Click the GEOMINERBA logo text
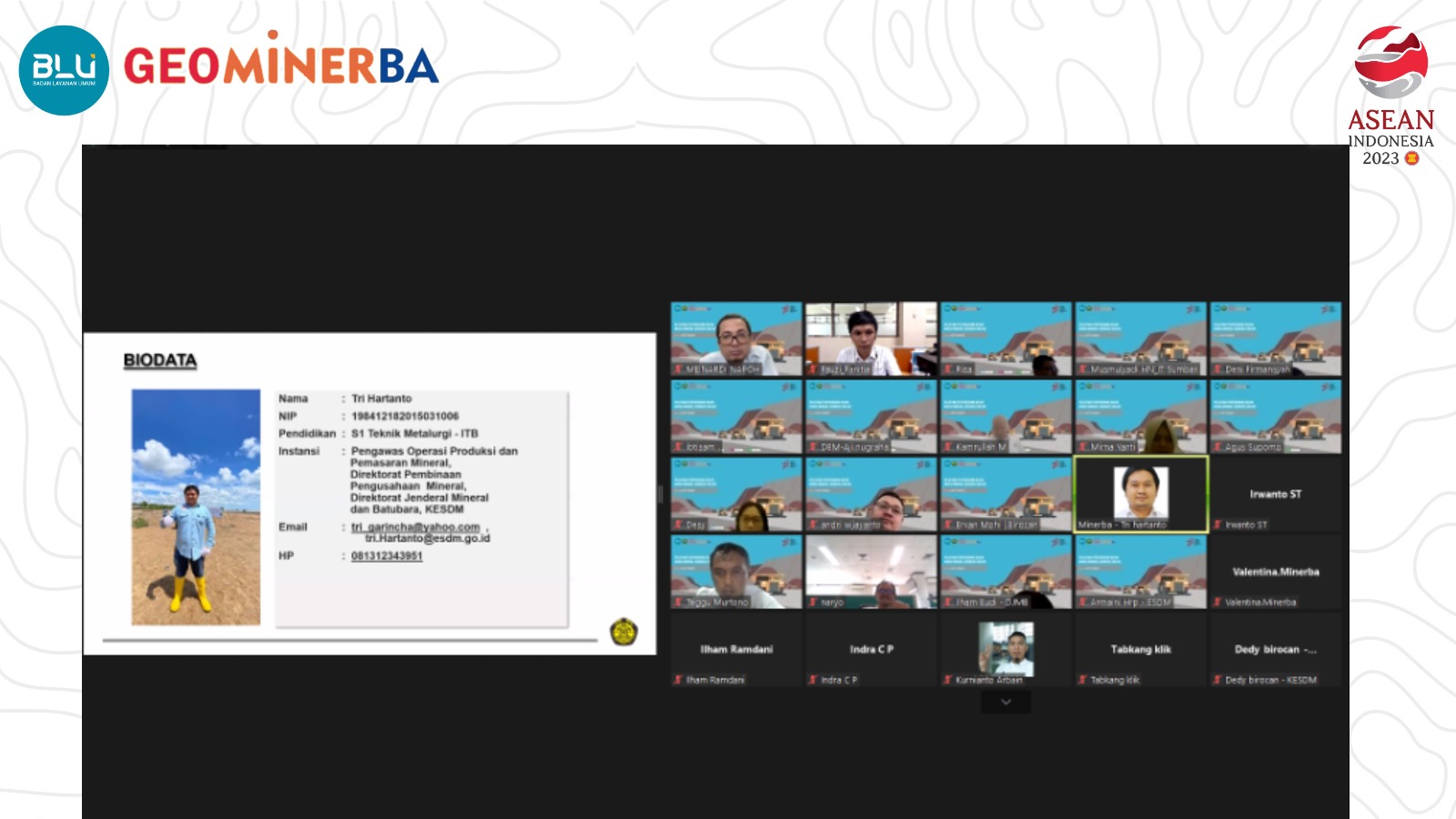This screenshot has height=819, width=1456. point(280,66)
